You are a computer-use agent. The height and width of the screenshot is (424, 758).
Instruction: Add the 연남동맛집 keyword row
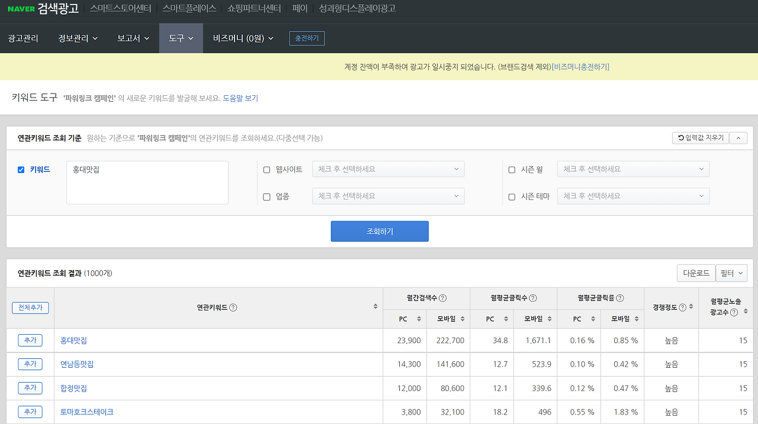30,364
